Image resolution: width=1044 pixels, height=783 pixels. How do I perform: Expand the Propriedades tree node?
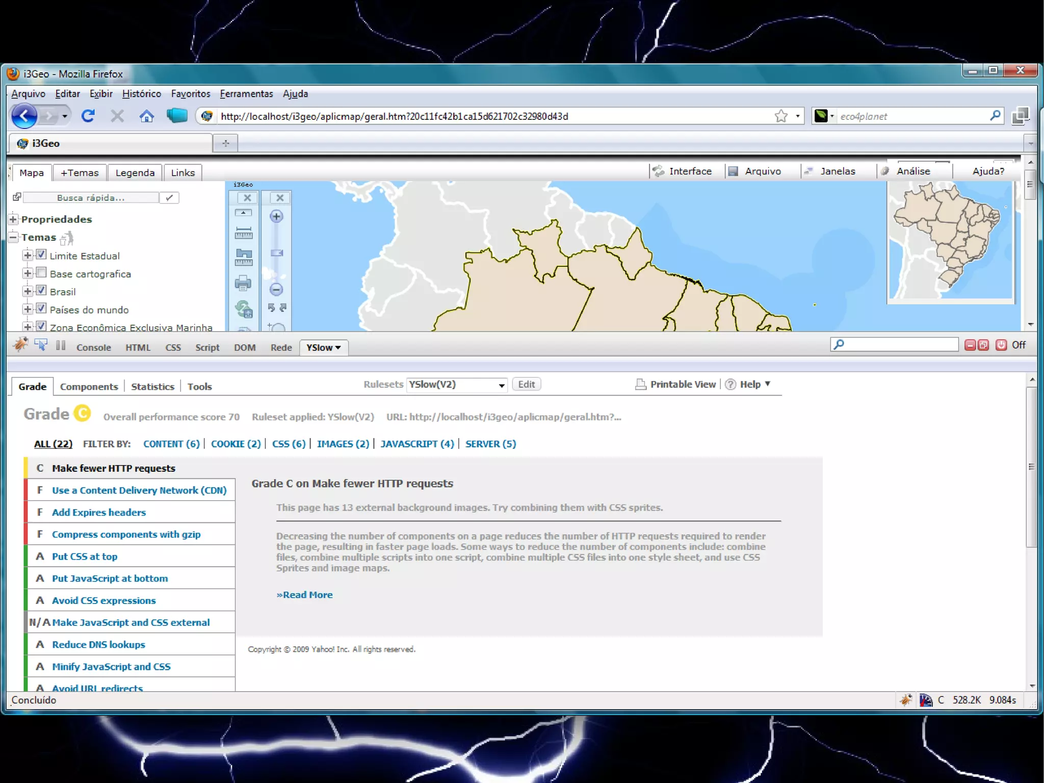pyautogui.click(x=14, y=219)
